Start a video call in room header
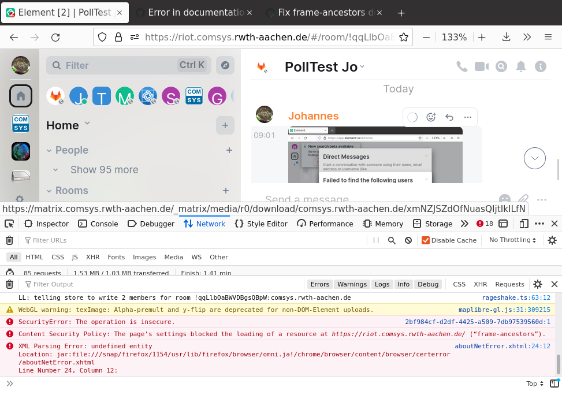The image size is (562, 402). [482, 66]
